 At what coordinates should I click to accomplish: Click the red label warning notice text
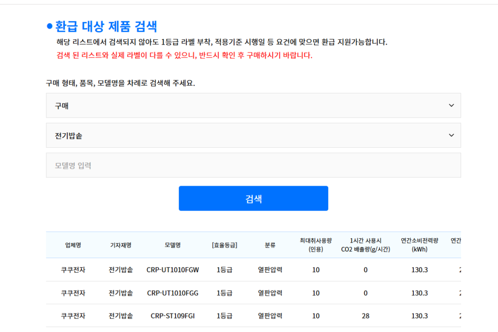click(184, 55)
